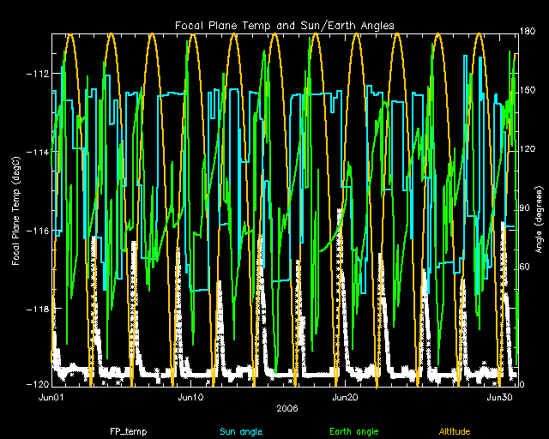This screenshot has height=439, width=549.
Task: Pick the Jun30 date tick label
Action: pyautogui.click(x=500, y=398)
